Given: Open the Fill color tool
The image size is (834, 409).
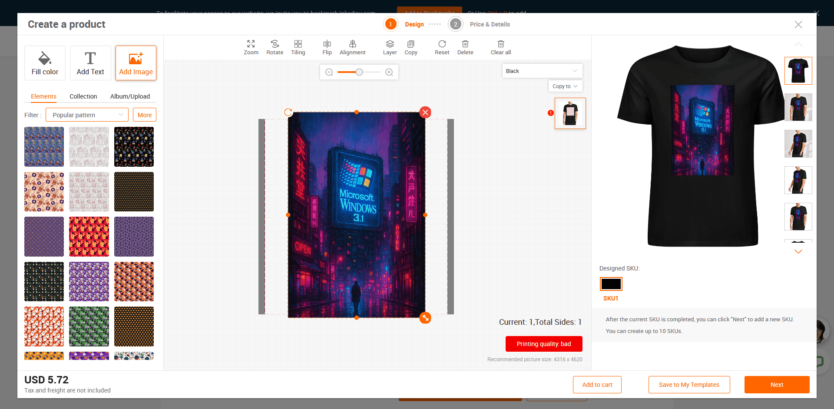Looking at the screenshot, I should [x=45, y=63].
